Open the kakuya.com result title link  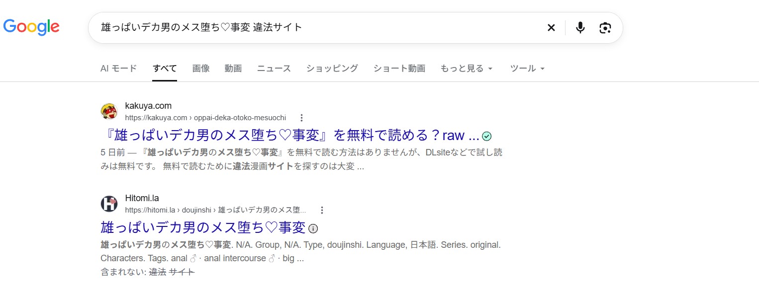(x=290, y=135)
